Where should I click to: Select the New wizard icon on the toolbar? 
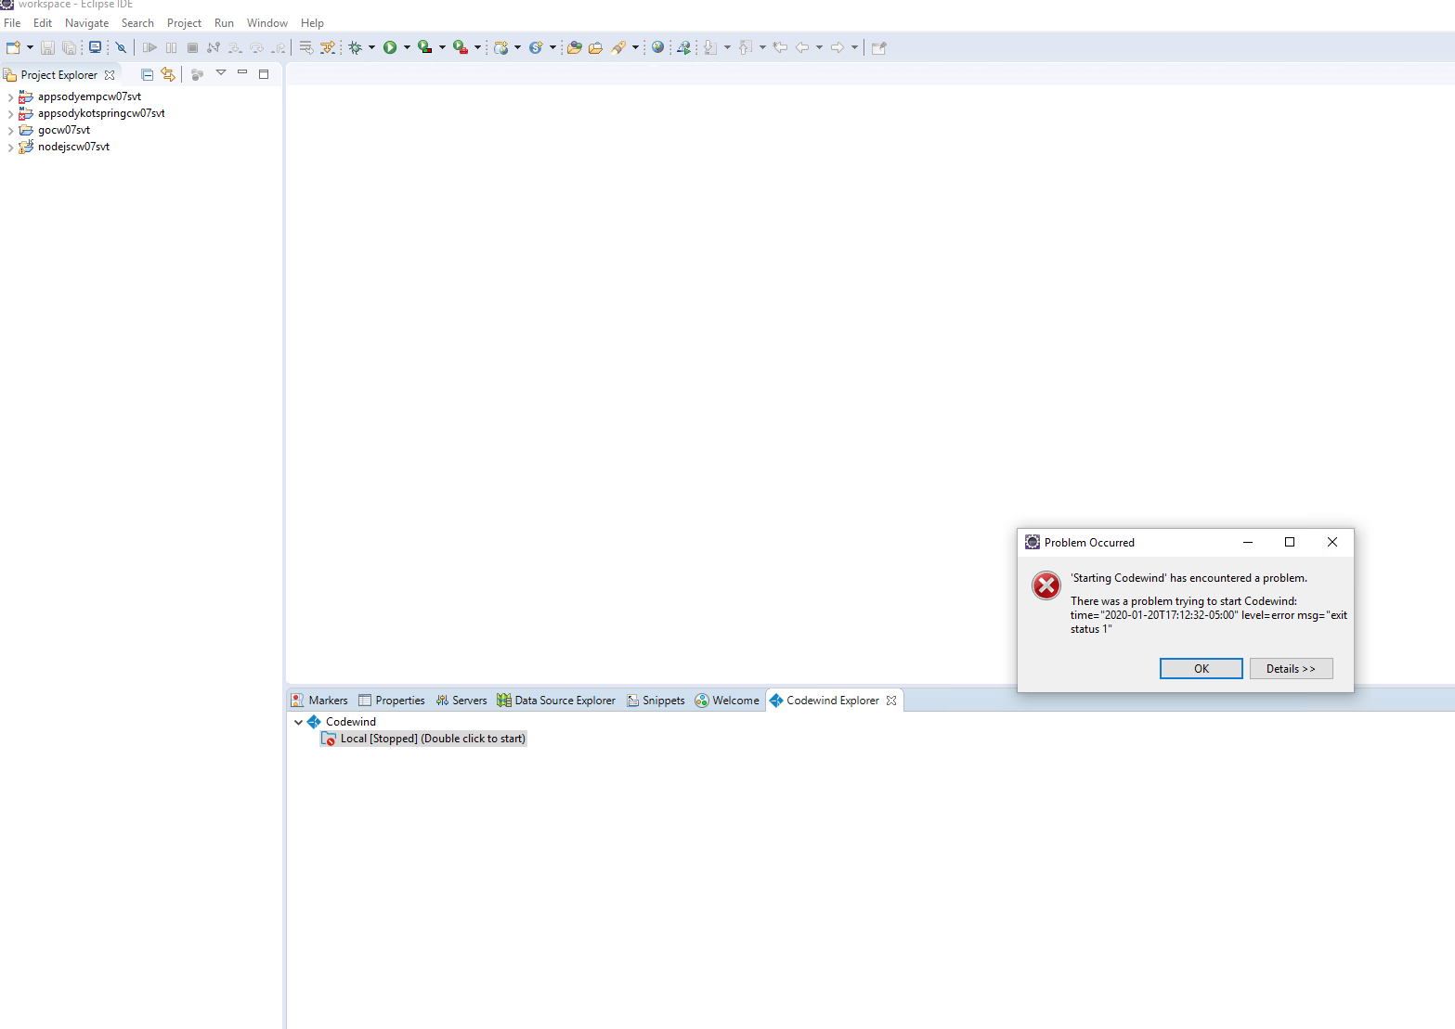(15, 47)
